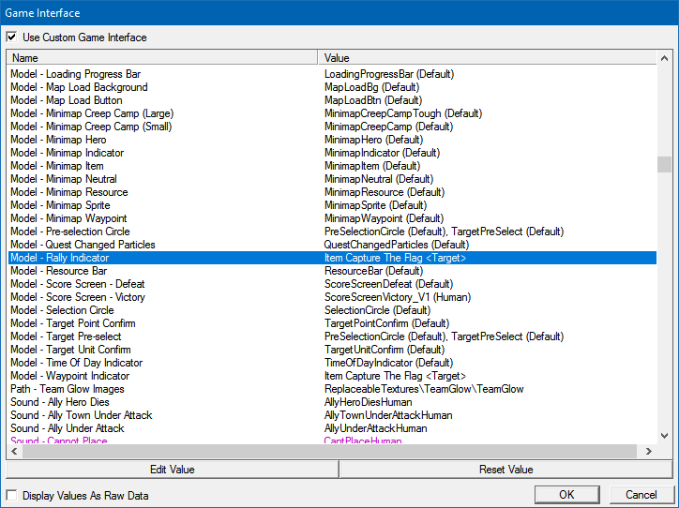This screenshot has height=508, width=679.
Task: Select Model - Pre-selection Circle row
Action: (332, 232)
